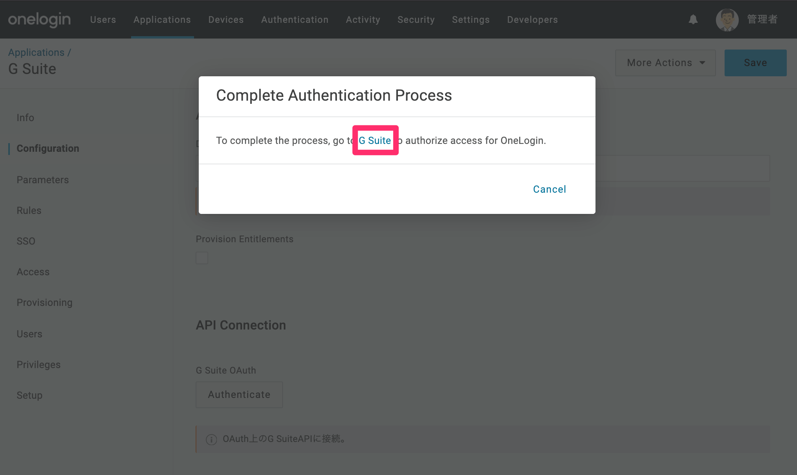Click the Authenticate button
797x475 pixels.
pyautogui.click(x=239, y=395)
